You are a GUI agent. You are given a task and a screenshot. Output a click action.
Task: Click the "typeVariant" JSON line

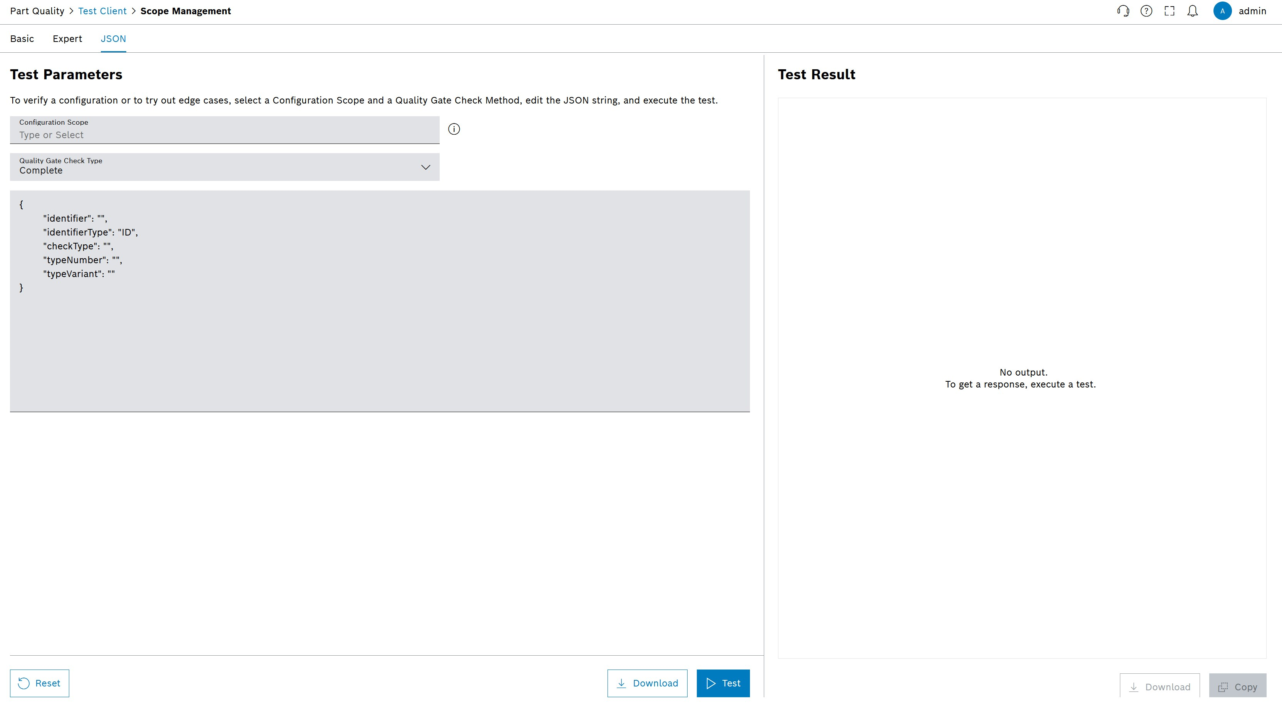coord(79,274)
